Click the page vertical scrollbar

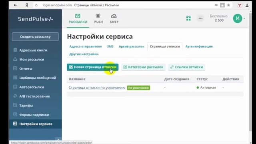click(250, 72)
